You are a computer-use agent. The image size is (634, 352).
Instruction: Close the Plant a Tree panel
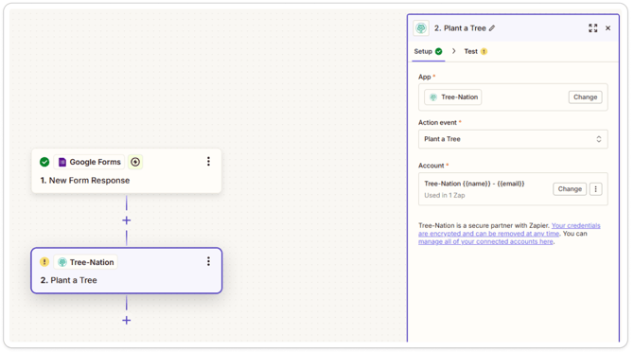608,27
